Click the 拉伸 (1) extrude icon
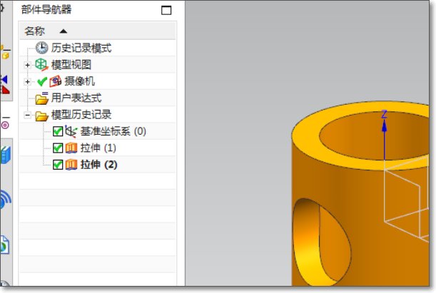 pos(71,148)
